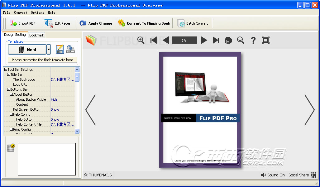The width and height of the screenshot is (320, 187).
Task: Go to next page using toolbar arrow
Action: (x=204, y=40)
